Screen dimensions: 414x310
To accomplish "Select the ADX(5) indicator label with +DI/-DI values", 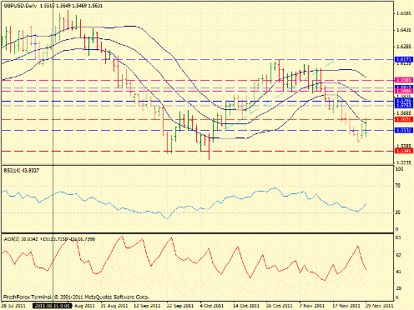I will [x=49, y=239].
